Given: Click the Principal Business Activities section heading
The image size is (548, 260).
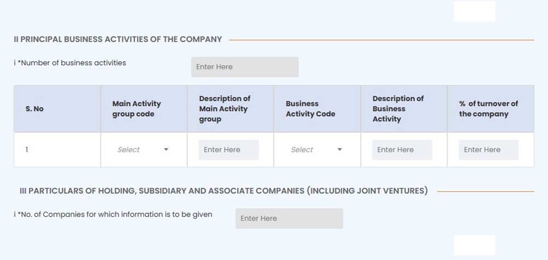Looking at the screenshot, I should point(118,39).
